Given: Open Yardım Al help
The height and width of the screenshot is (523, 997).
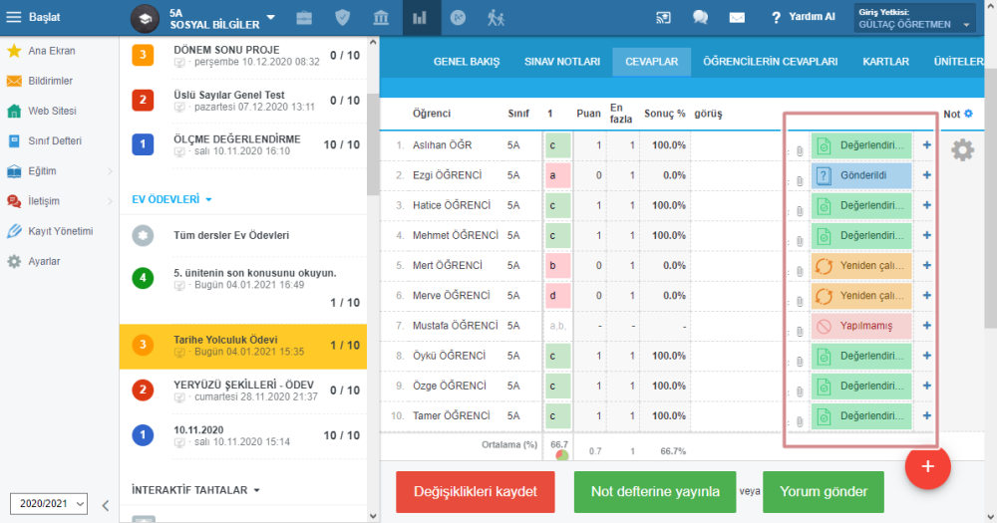Looking at the screenshot, I should [x=803, y=17].
